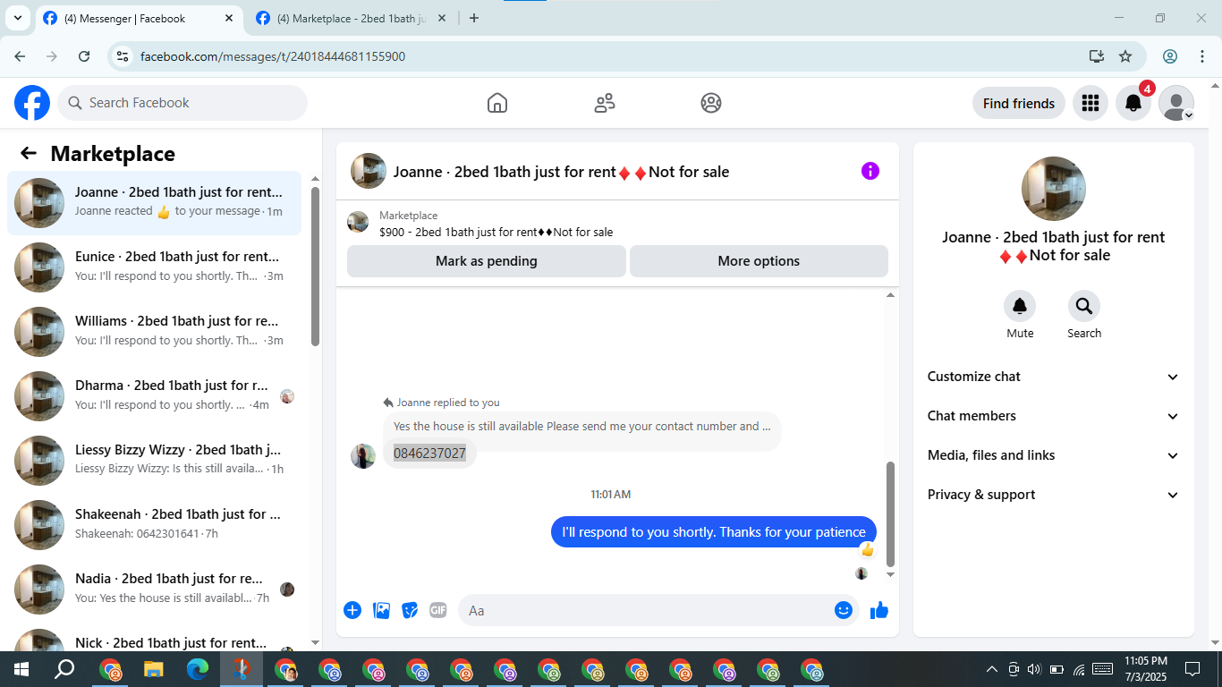Send a thumbs-up like
This screenshot has height=687, width=1222.
(x=879, y=610)
